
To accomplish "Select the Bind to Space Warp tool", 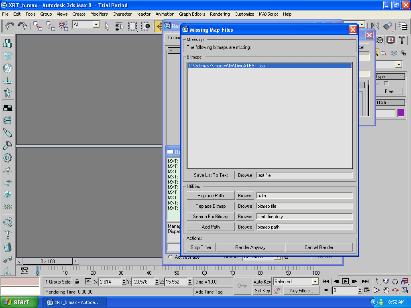I will (x=63, y=26).
